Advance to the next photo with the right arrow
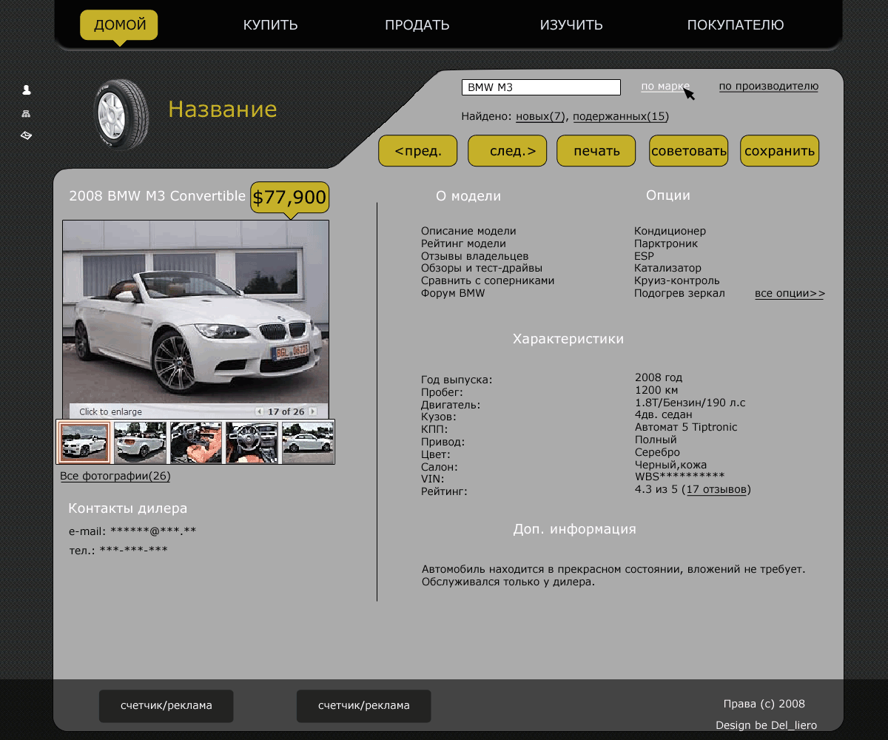 coord(313,411)
